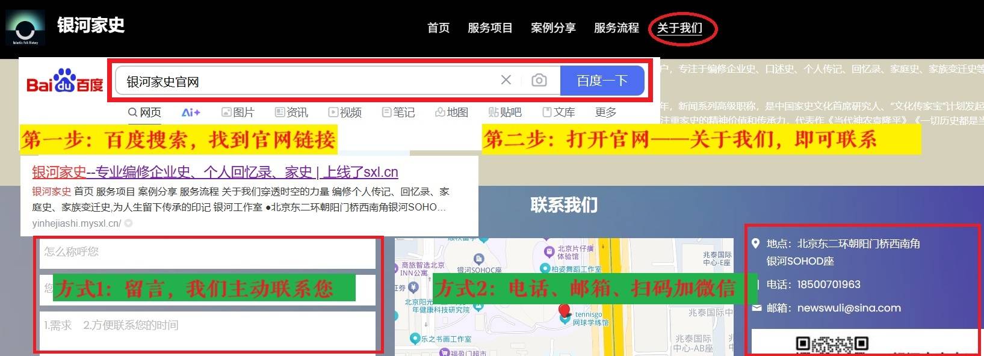Open the 服务流程 navigation item
The width and height of the screenshot is (984, 356).
coord(616,28)
